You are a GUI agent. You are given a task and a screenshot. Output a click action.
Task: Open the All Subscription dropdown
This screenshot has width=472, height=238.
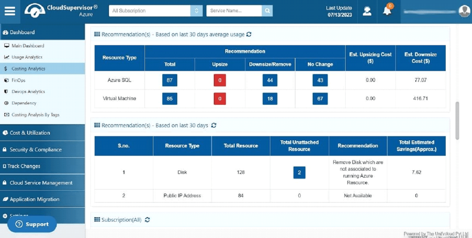click(x=156, y=11)
